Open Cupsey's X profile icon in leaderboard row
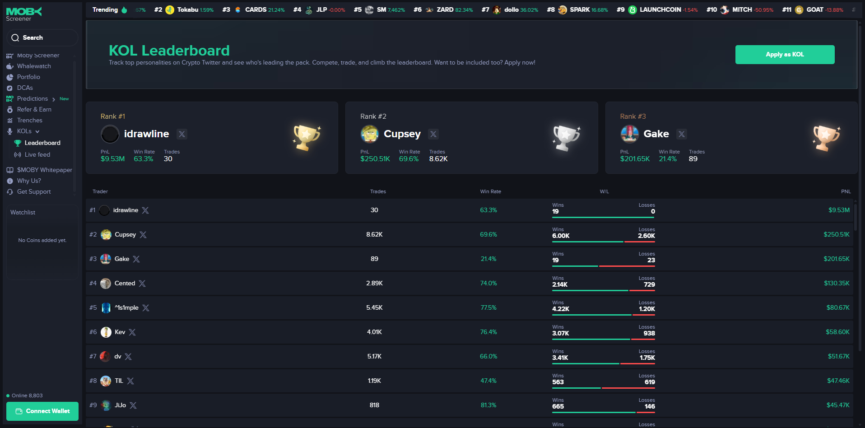The image size is (865, 428). click(143, 235)
